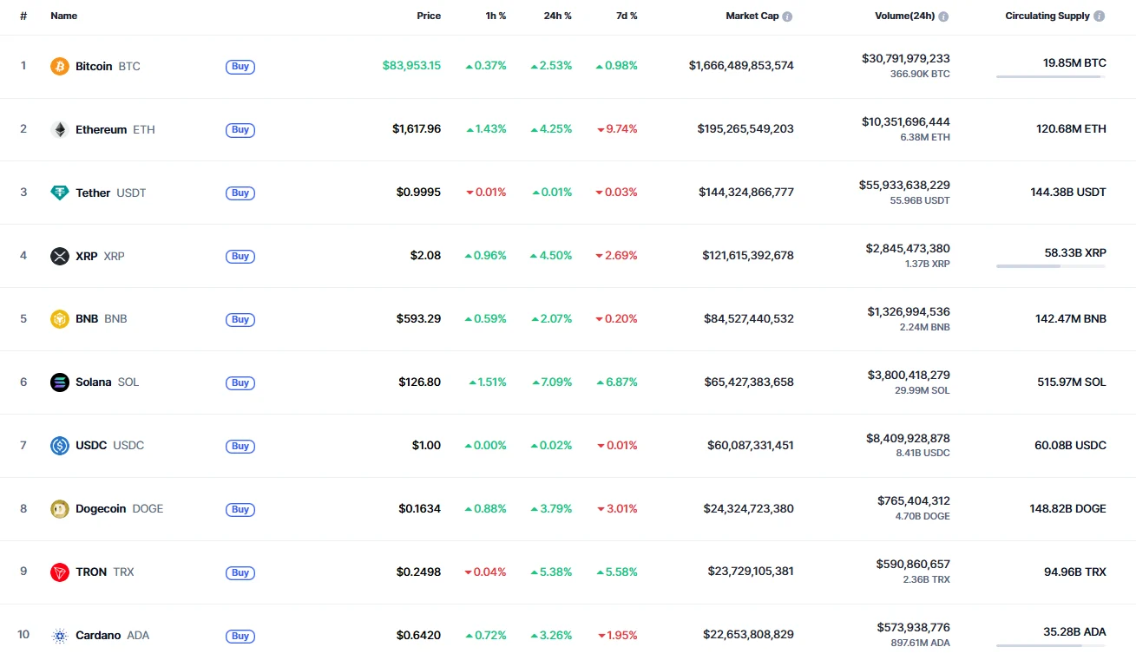Sort table by Price column header
1136x660 pixels.
pyautogui.click(x=428, y=16)
